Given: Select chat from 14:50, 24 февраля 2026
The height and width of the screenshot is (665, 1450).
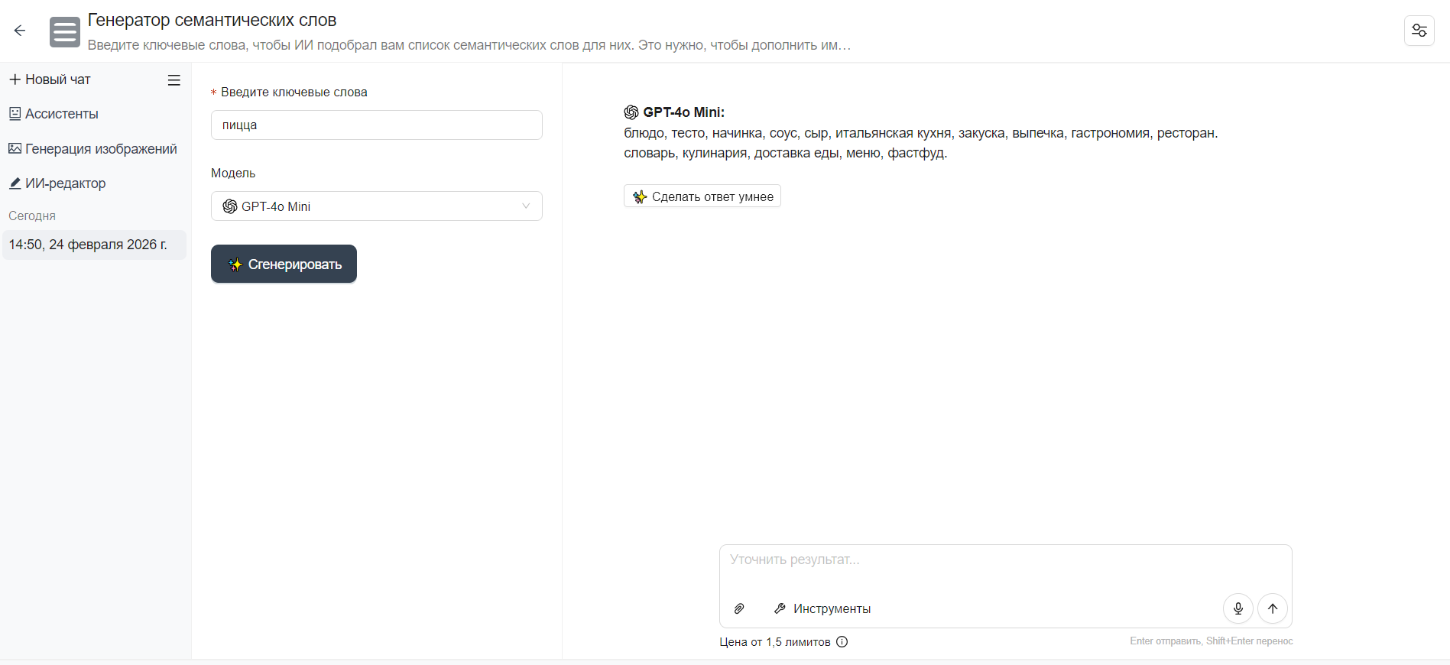Looking at the screenshot, I should tap(88, 245).
